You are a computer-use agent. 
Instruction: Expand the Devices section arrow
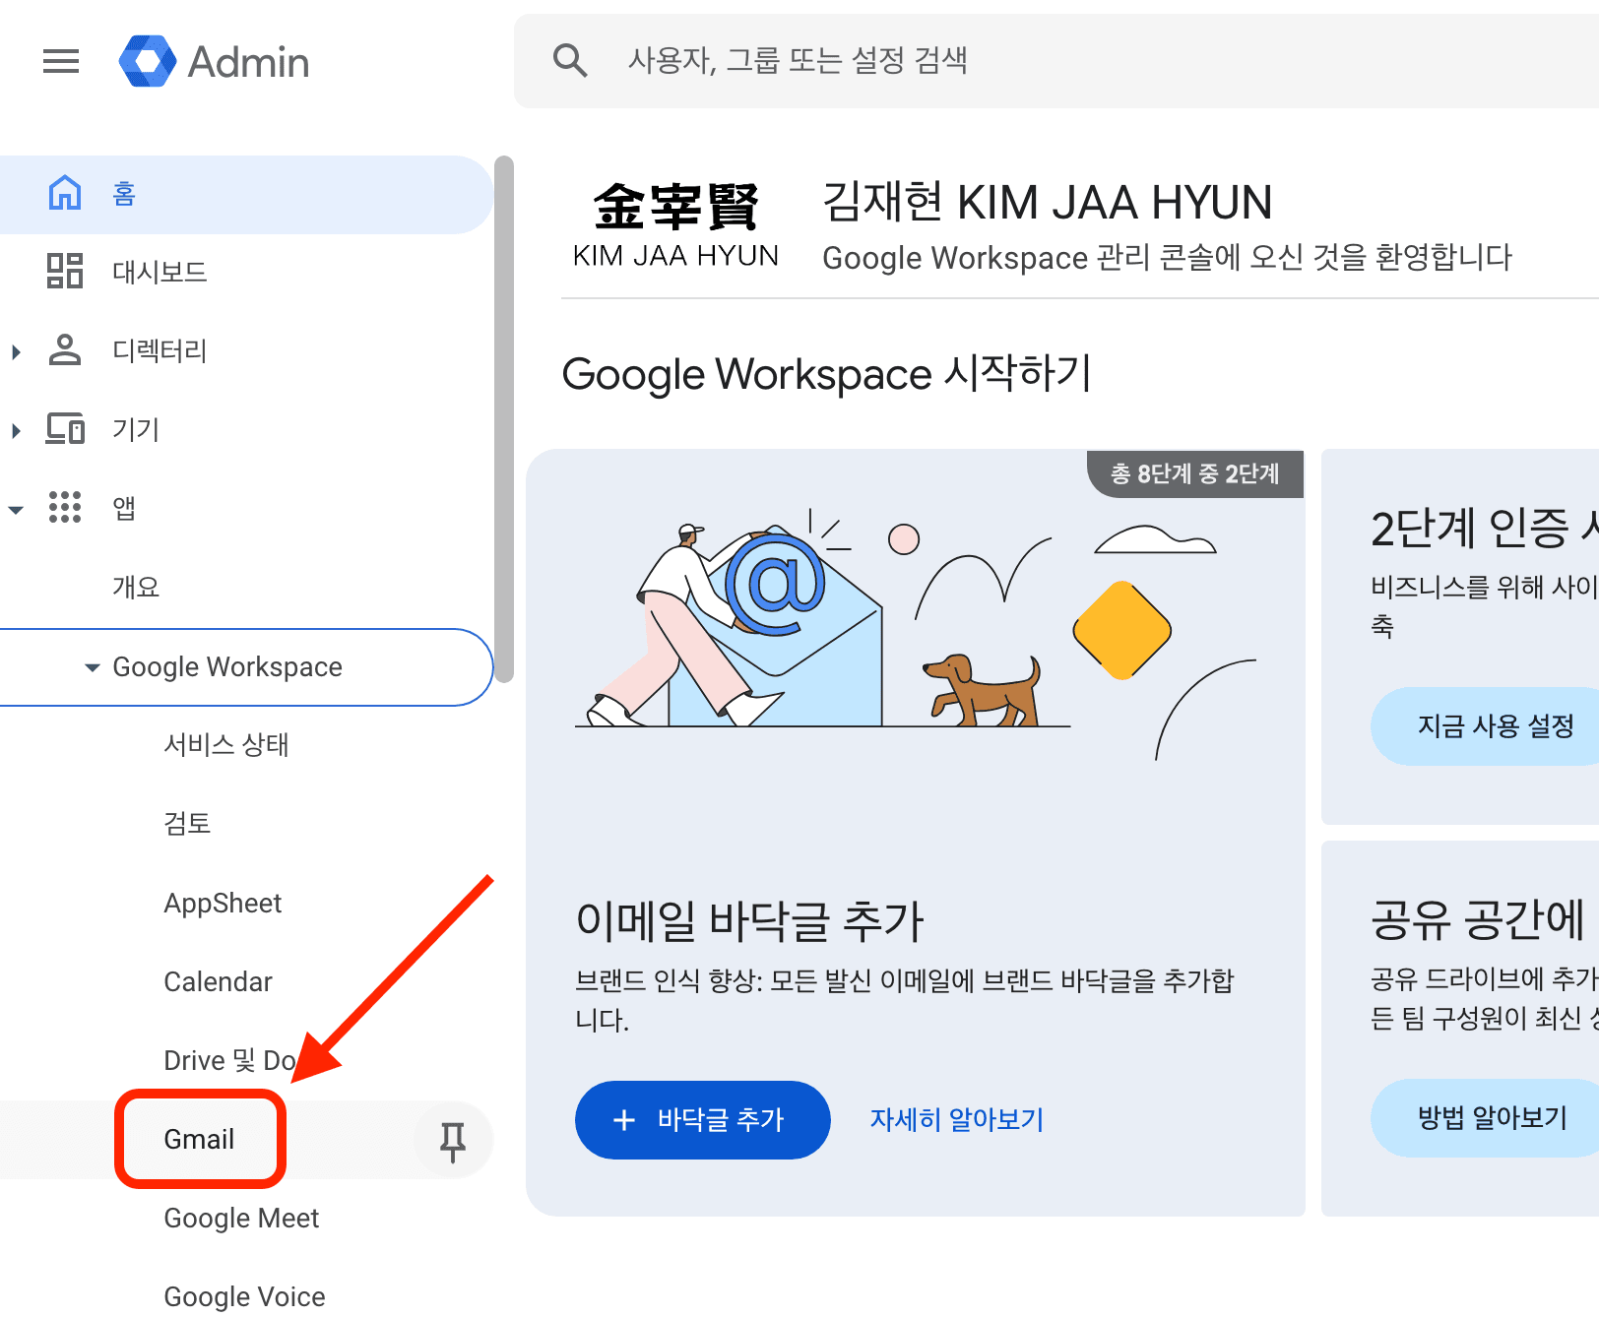click(x=16, y=430)
